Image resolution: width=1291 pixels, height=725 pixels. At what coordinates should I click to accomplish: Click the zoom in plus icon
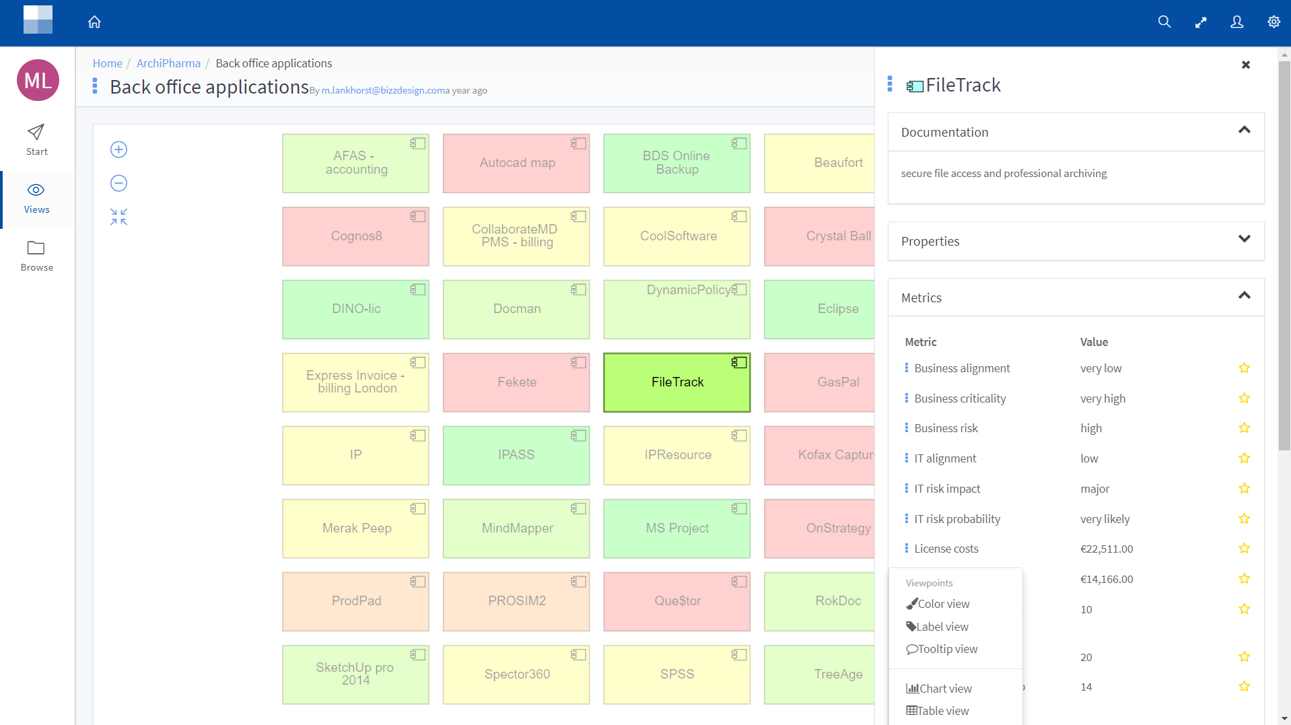pos(118,149)
